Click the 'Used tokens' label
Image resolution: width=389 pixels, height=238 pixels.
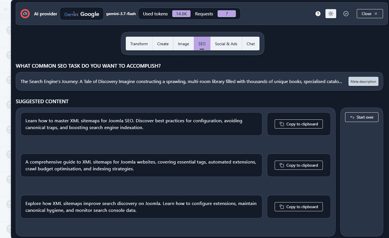point(155,14)
